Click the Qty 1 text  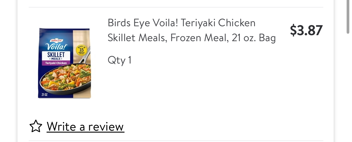(x=119, y=60)
